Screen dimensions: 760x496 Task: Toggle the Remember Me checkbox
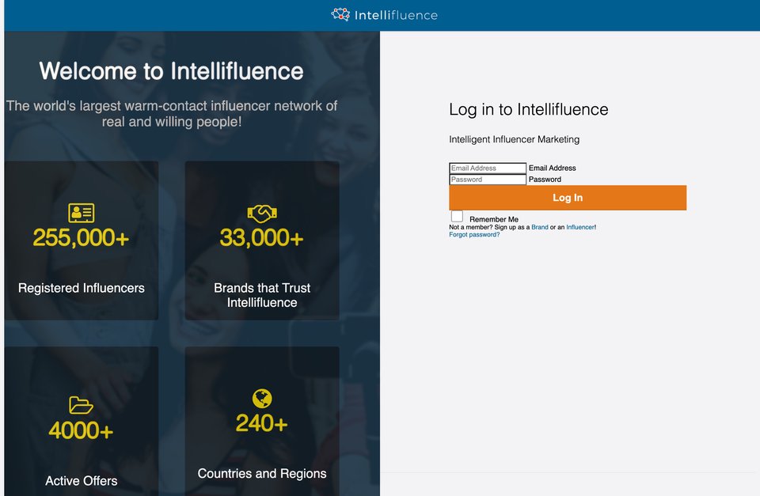point(457,216)
